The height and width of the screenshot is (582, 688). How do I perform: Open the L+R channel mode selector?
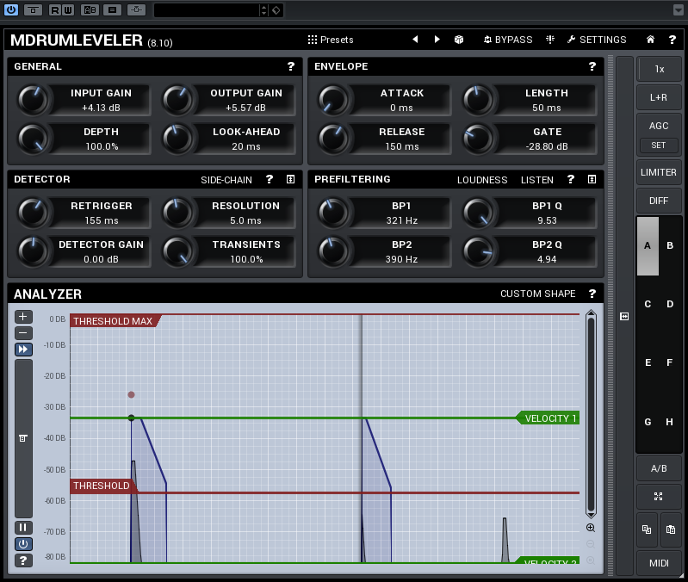[659, 97]
